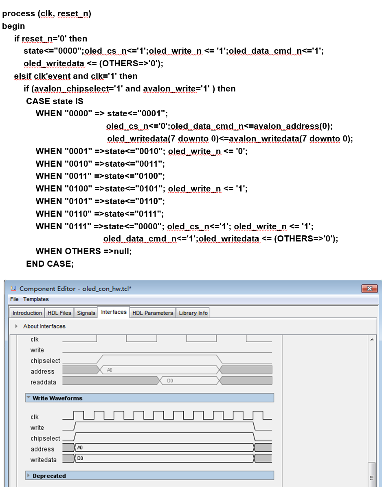Screen dimensions: 382x487
Task: Click the A0 address value in Write Waveforms
Action: coord(80,448)
